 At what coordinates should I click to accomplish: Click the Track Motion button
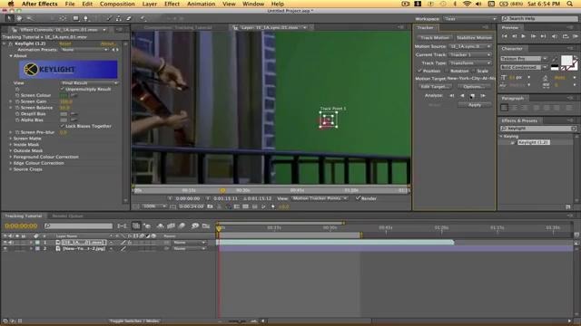(x=435, y=38)
